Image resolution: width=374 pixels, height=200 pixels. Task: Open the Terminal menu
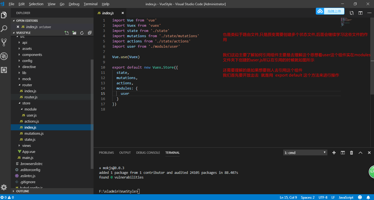coord(91,4)
